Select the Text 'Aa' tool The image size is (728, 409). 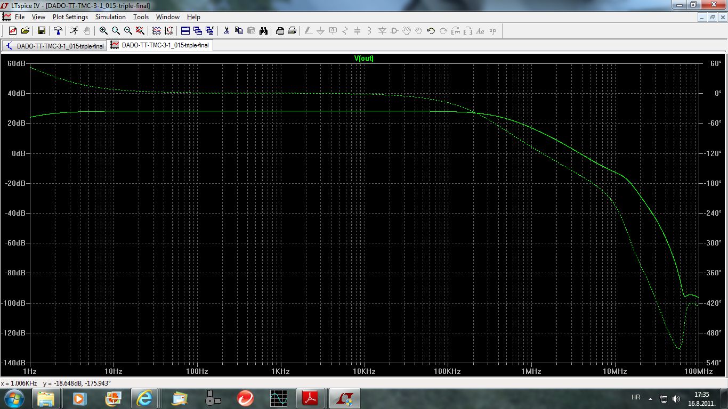(480, 31)
